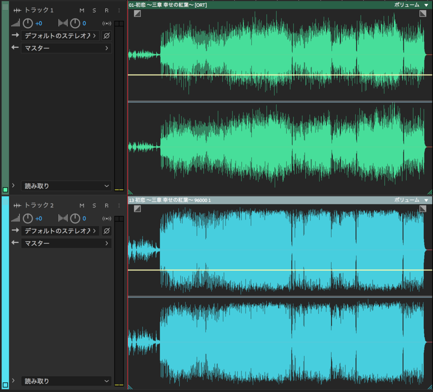Expand Track 1 automation lanes chevron
Image resolution: width=433 pixels, height=392 pixels.
point(13,185)
